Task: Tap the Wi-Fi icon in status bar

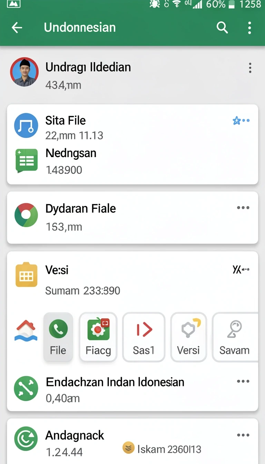Action: coord(177,4)
